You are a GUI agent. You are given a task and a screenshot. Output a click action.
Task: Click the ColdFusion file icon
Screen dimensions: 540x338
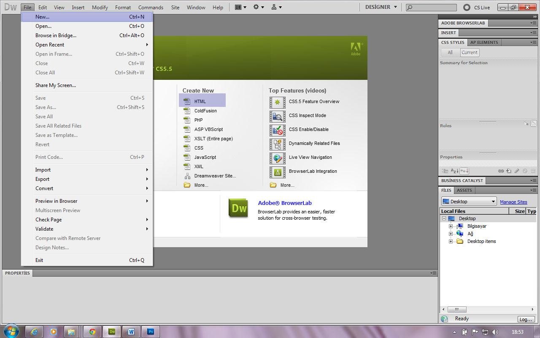187,111
